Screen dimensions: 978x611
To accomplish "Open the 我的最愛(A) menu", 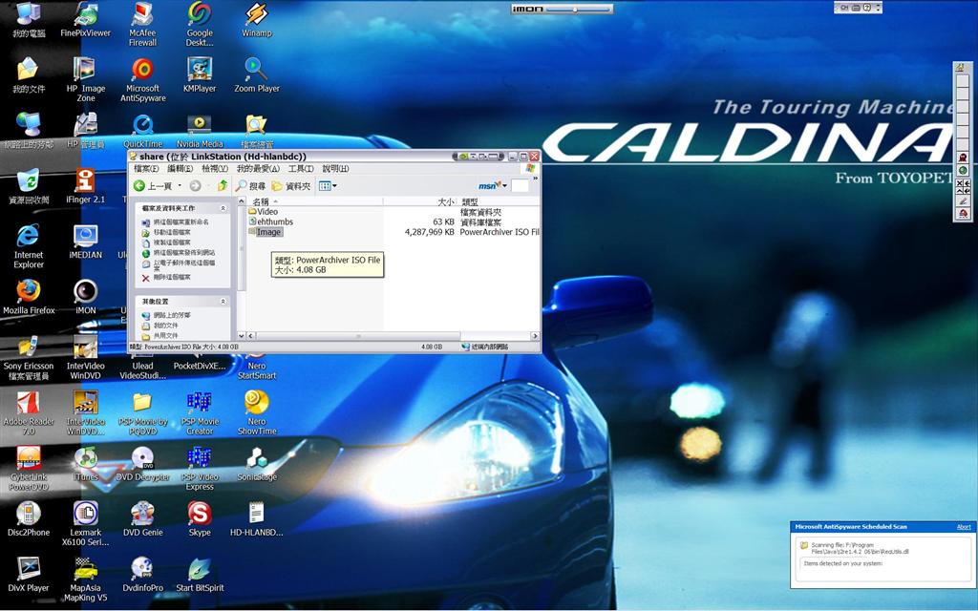I will click(x=258, y=168).
